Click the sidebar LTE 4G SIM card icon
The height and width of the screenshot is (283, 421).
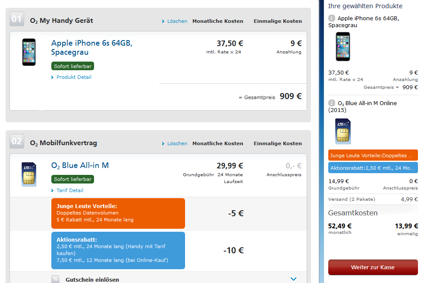(x=343, y=131)
